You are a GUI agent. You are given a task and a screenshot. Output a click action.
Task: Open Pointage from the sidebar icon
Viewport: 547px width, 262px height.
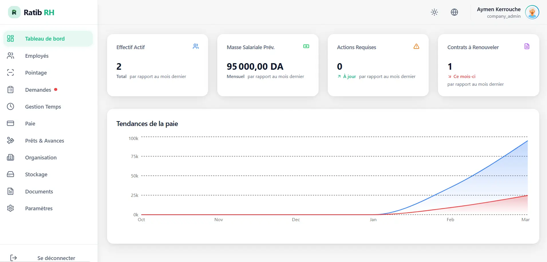point(11,73)
